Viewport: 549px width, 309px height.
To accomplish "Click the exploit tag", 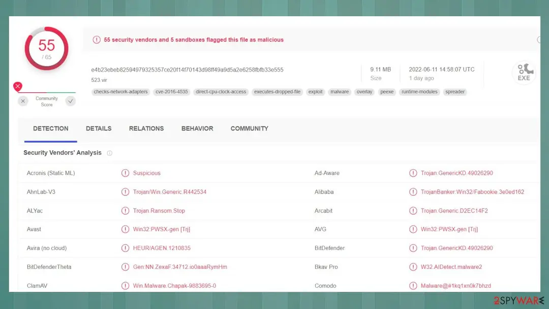I will 316,92.
